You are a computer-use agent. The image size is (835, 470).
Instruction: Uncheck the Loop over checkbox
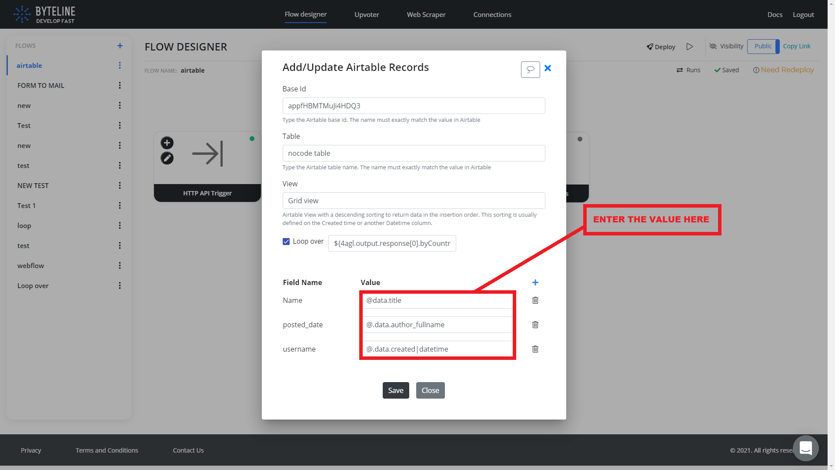click(286, 242)
